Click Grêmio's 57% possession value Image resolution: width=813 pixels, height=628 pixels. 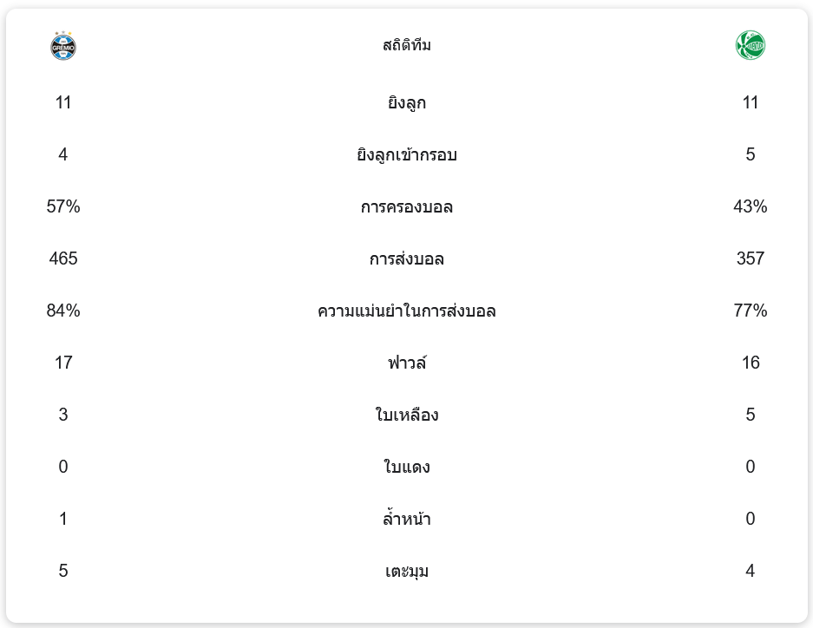[63, 206]
